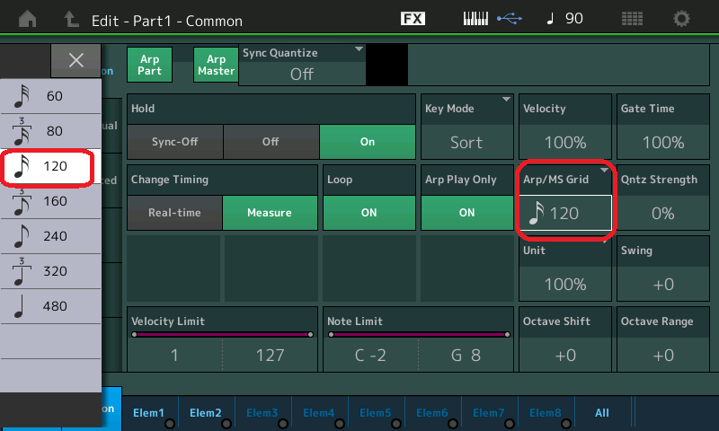This screenshot has height=431, width=719.
Task: Choose the quarter note 480 option
Action: [50, 306]
